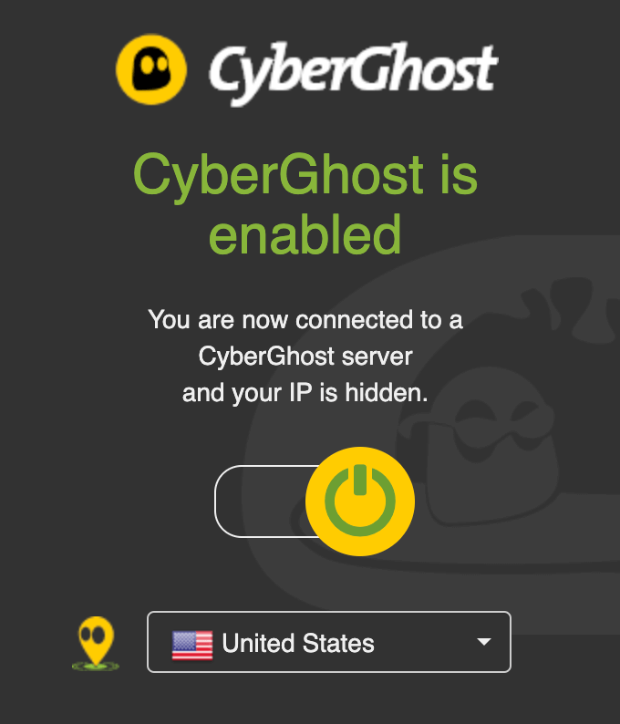Click the "You are now connected to a" line
Image resolution: width=620 pixels, height=724 pixels.
coord(305,319)
